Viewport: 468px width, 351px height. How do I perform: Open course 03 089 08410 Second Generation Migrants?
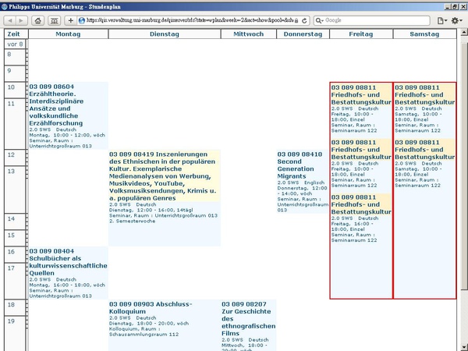pyautogui.click(x=300, y=165)
